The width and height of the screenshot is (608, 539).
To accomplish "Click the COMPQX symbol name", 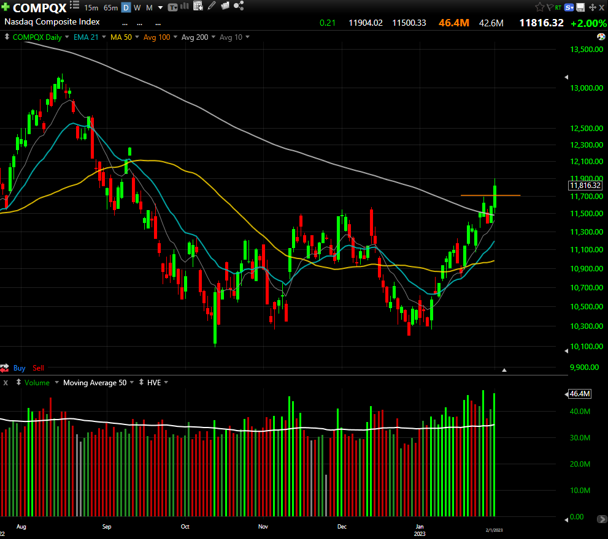I will click(39, 8).
